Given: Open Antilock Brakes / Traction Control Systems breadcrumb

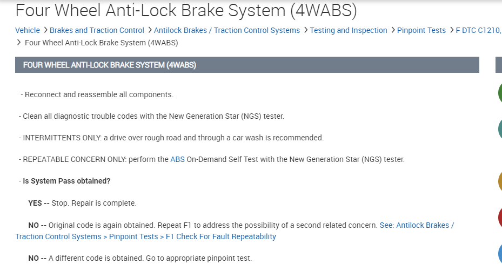Looking at the screenshot, I should pyautogui.click(x=227, y=30).
